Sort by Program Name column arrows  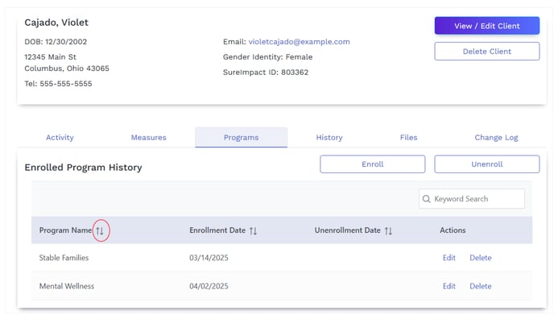[100, 231]
